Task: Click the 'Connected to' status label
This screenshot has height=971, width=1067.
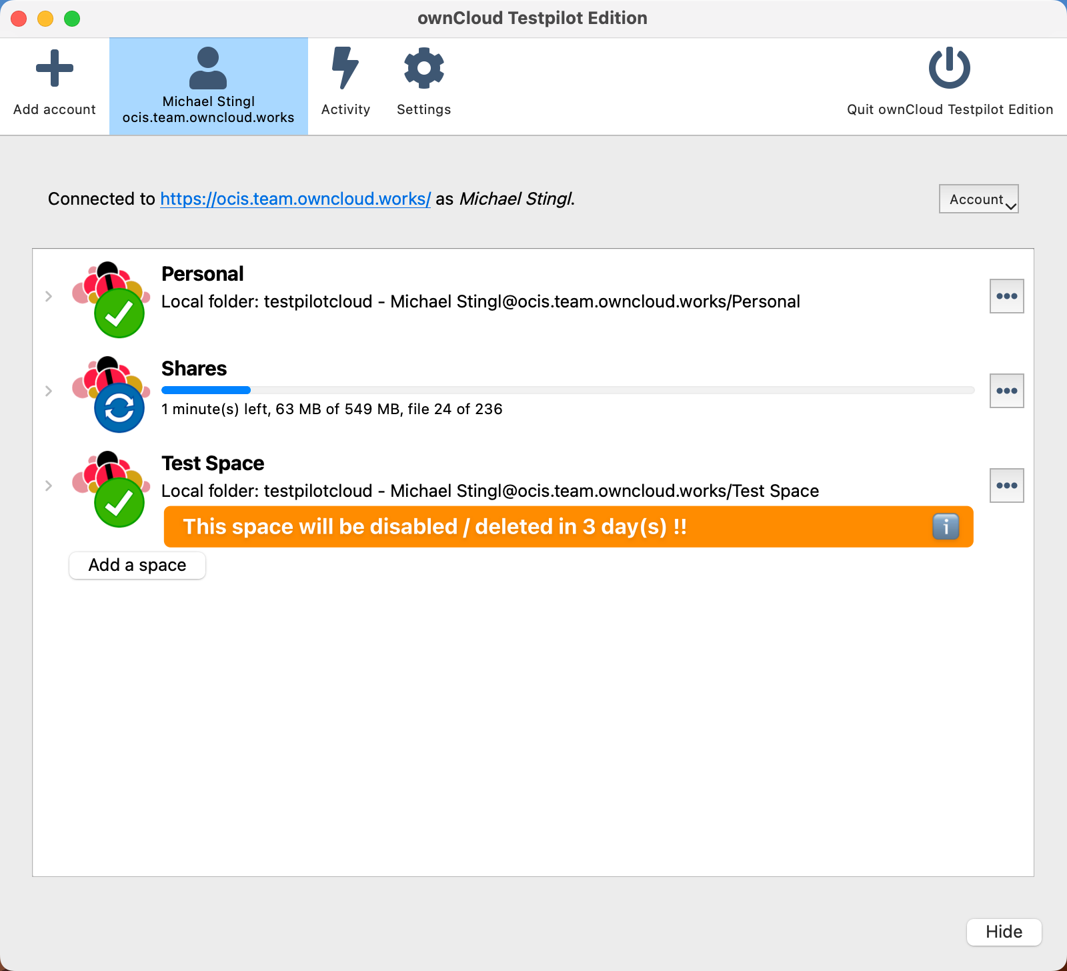Action: (101, 199)
